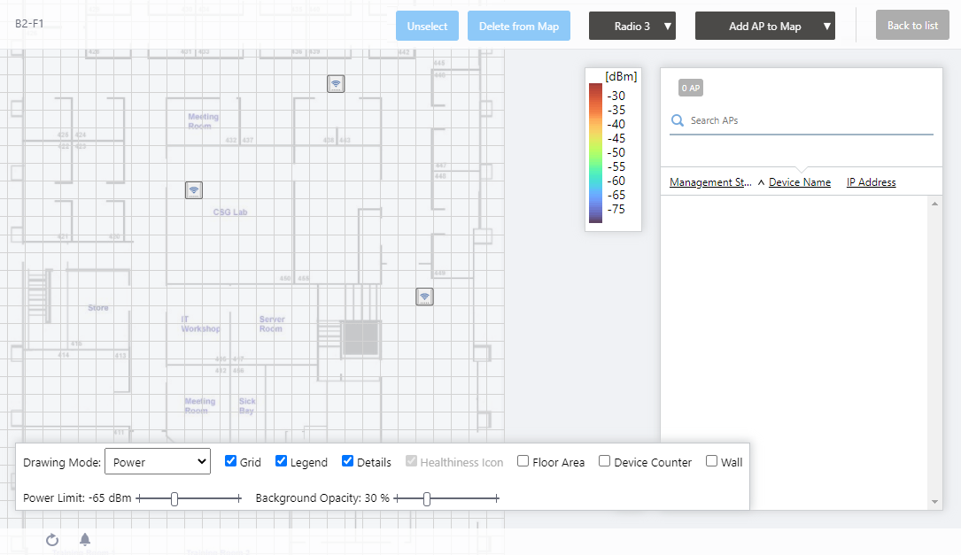Open the Add AP to Map dropdown
Viewport: 961px width, 555px height.
coord(765,27)
